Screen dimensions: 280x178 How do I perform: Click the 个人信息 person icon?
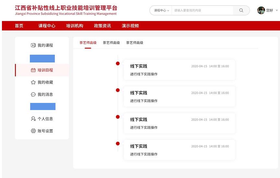pyautogui.click(x=33, y=119)
